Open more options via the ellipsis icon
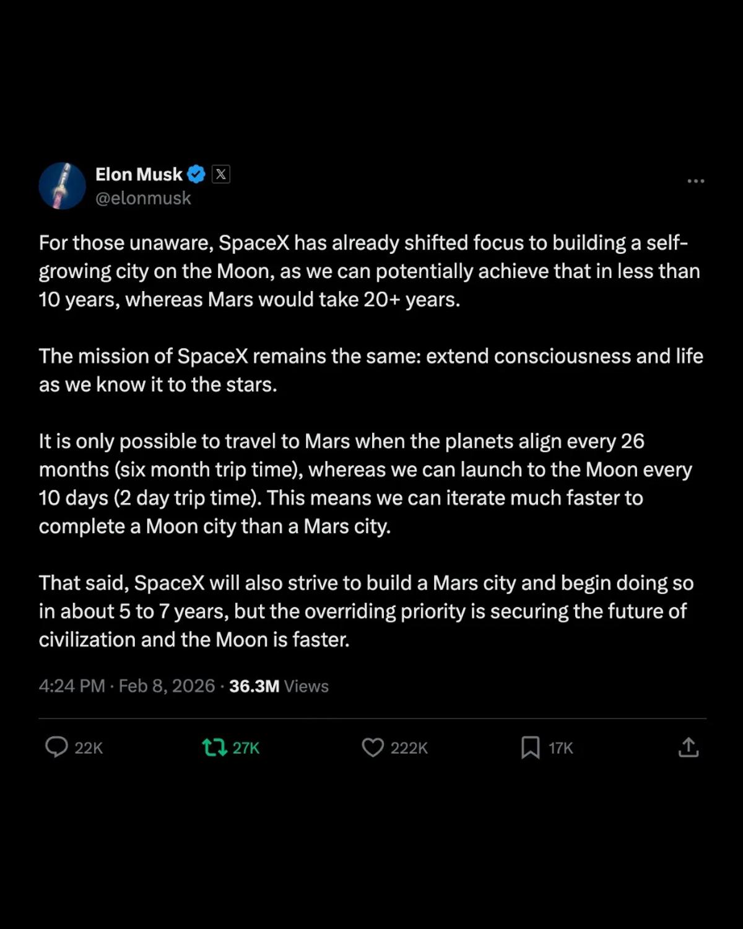Screen dimensions: 743x929 tap(696, 180)
